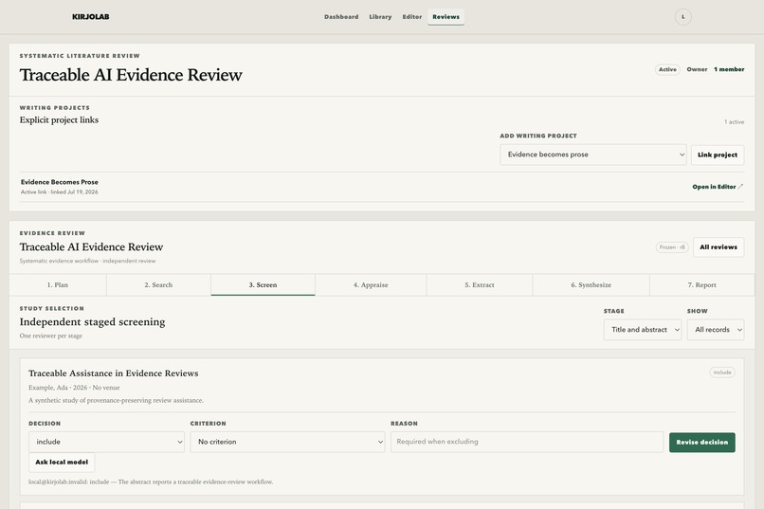Screen dimensions: 764x509
Task: Click the 'Active link · linked Jul 19, 2026' text
Action: [x=60, y=191]
